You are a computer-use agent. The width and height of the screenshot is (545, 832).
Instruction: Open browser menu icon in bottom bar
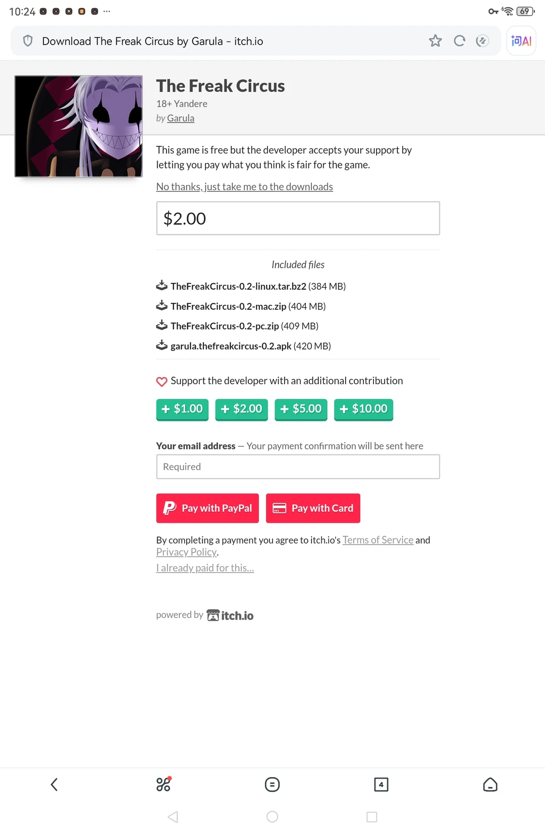272,784
